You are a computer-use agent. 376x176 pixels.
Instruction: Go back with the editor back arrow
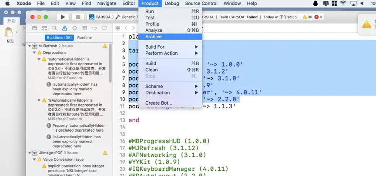126,28
